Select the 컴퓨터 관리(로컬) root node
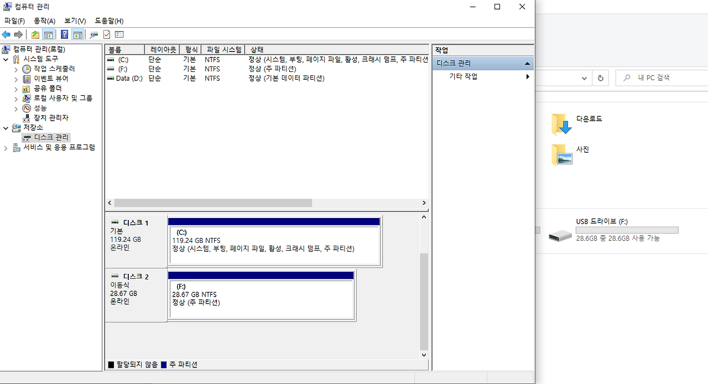708x384 pixels. click(39, 49)
